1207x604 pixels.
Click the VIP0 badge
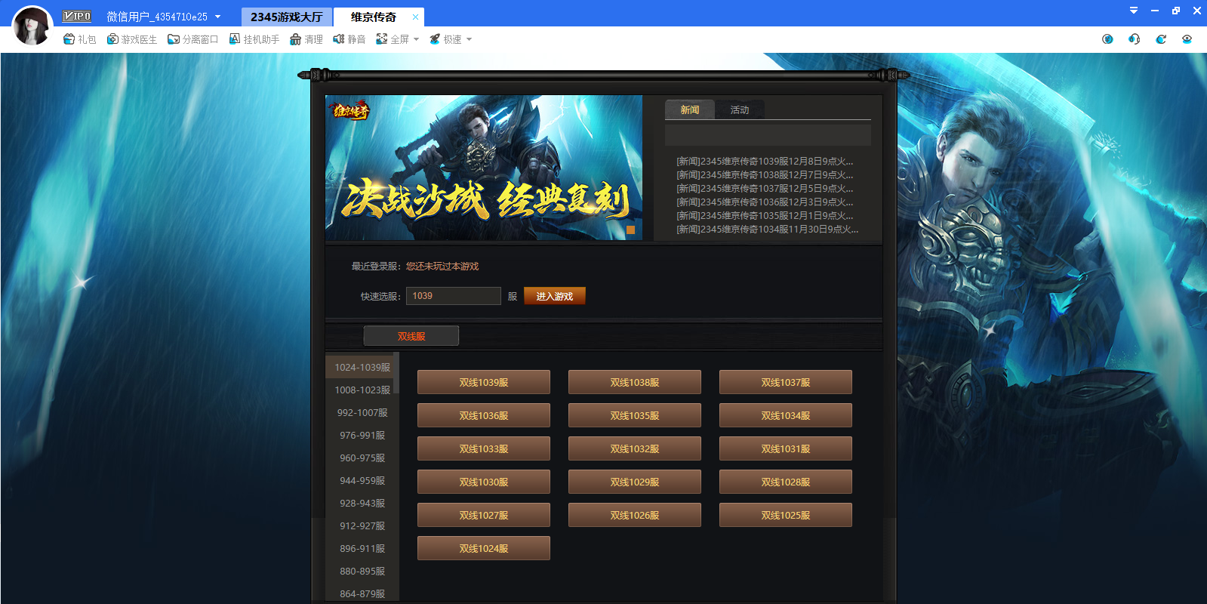click(76, 17)
